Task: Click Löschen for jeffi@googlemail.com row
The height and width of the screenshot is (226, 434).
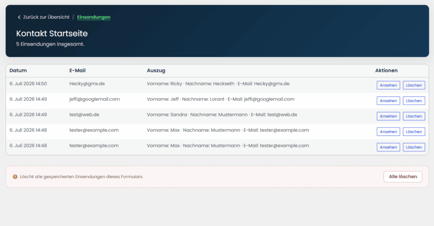Action: click(x=414, y=101)
